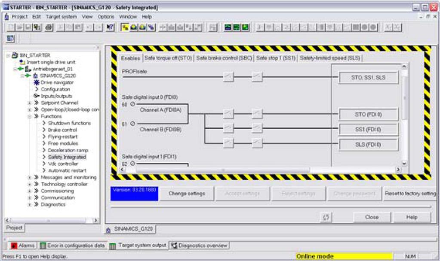
Task: Toggle the left switch on STO (FDI 0) line
Action: tap(228, 114)
